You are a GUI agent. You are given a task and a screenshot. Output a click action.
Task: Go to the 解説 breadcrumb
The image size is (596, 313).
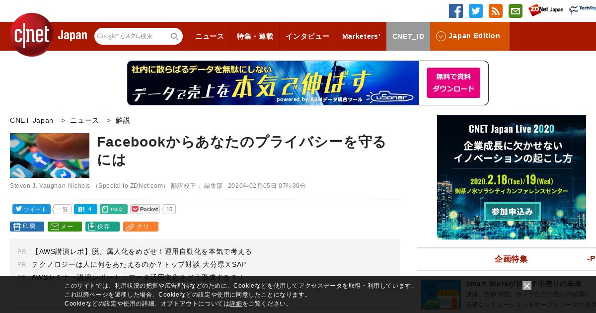[123, 120]
